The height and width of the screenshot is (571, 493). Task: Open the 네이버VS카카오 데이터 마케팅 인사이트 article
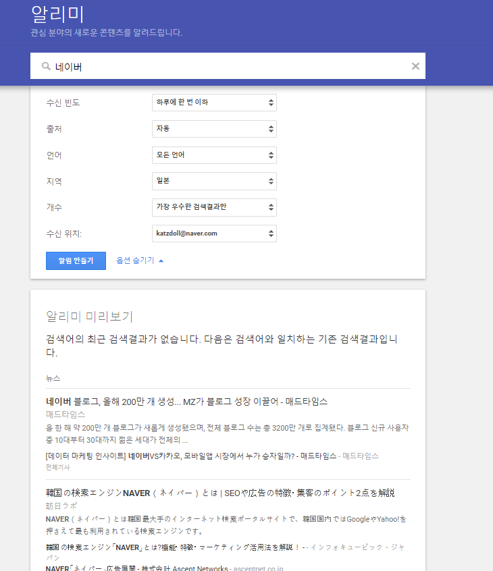tap(191, 456)
